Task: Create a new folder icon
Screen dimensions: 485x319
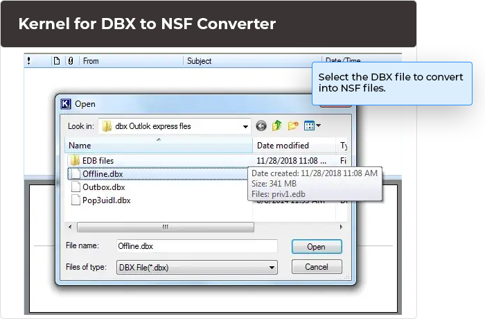Action: point(293,126)
